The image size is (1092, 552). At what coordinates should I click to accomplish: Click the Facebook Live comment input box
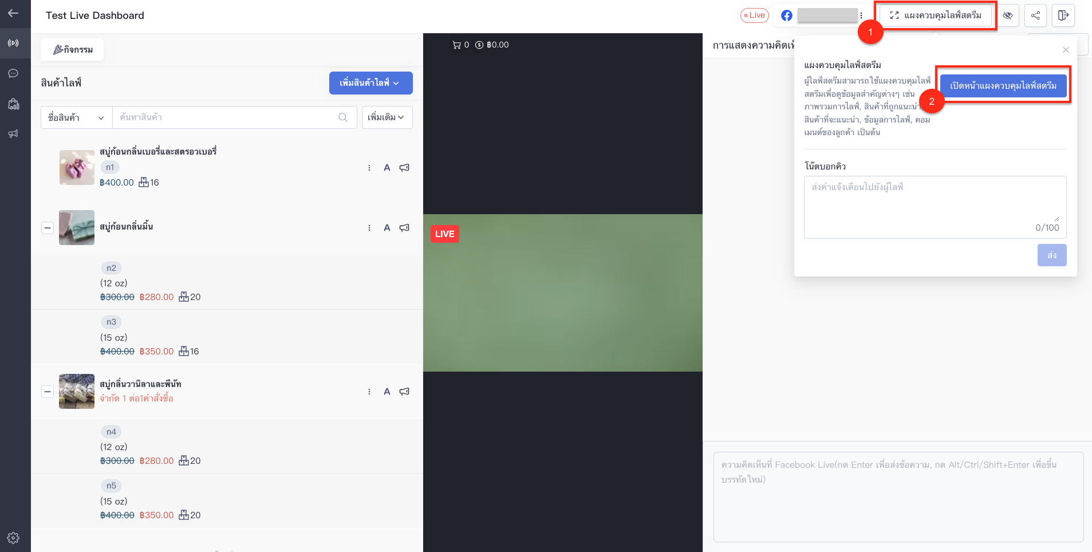click(898, 496)
